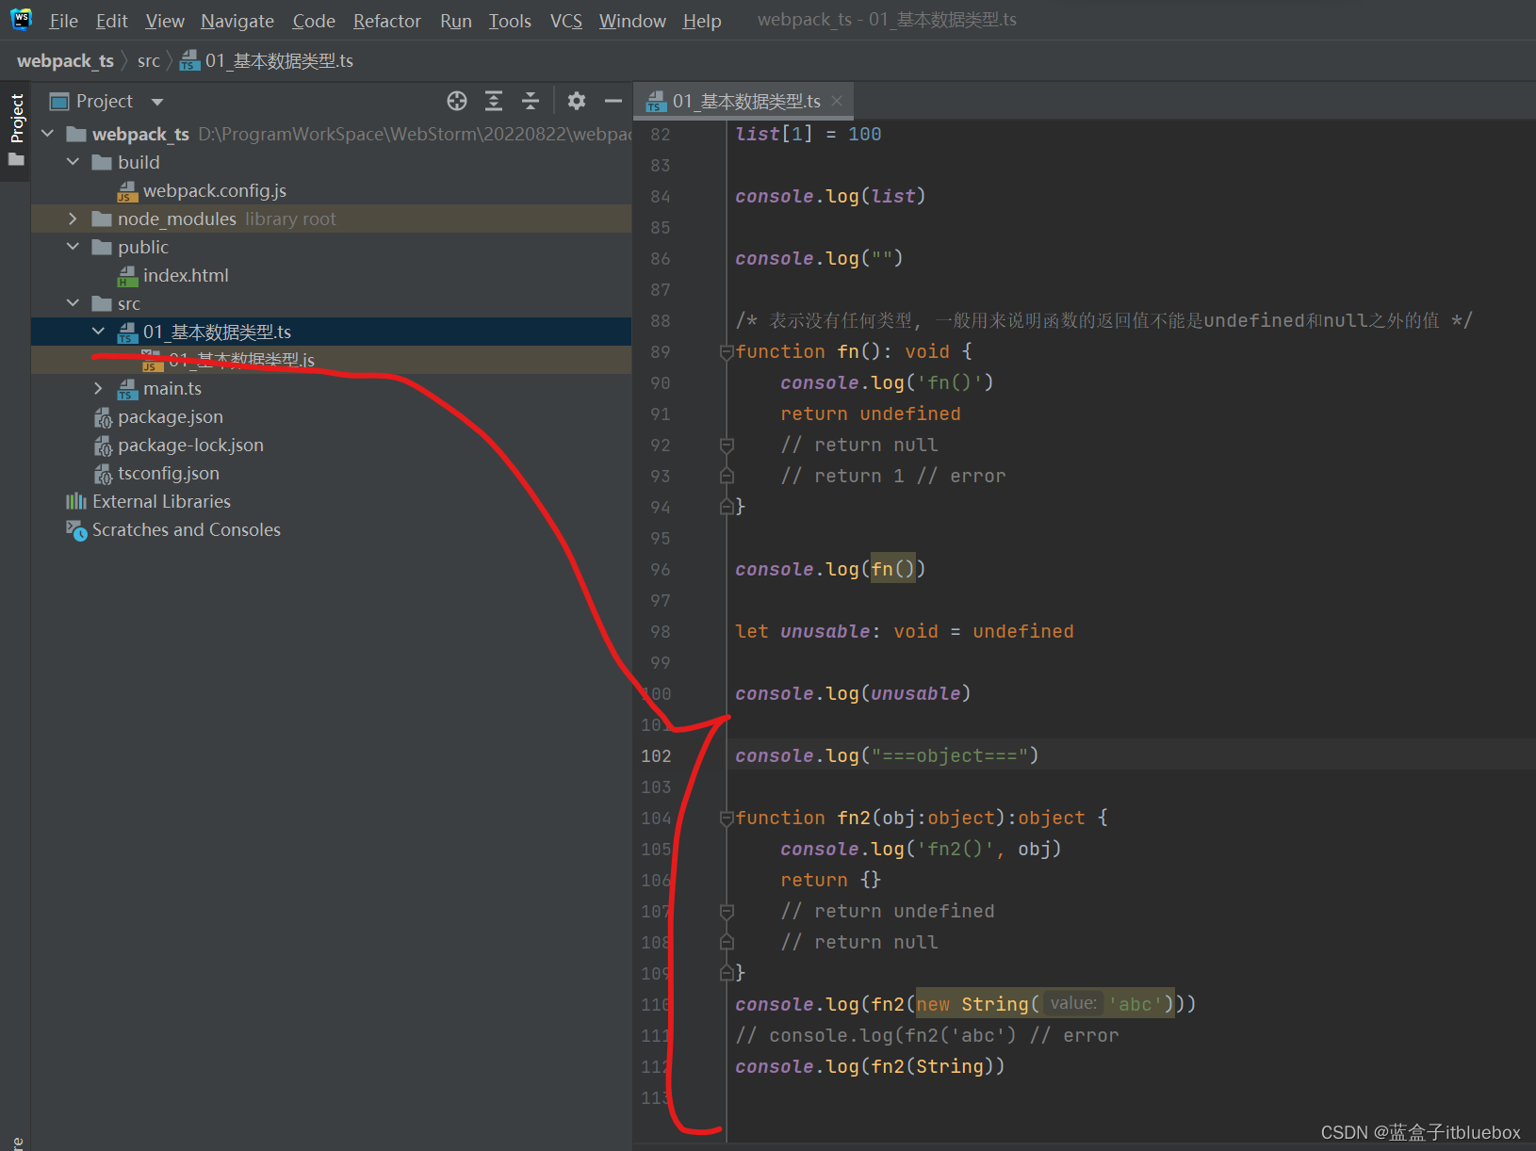The height and width of the screenshot is (1151, 1536).
Task: Click the webpack.config.js file icon
Action: [x=127, y=191]
